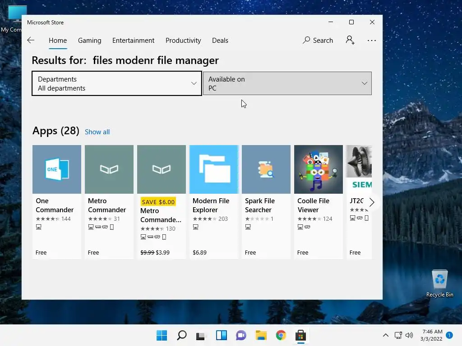Open the Modern File Explorer title
The width and height of the screenshot is (462, 346).
pos(211,205)
